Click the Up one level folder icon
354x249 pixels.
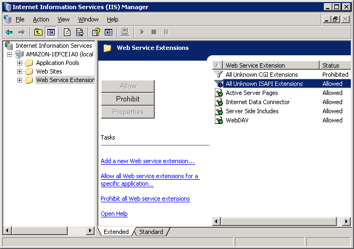pyautogui.click(x=38, y=32)
